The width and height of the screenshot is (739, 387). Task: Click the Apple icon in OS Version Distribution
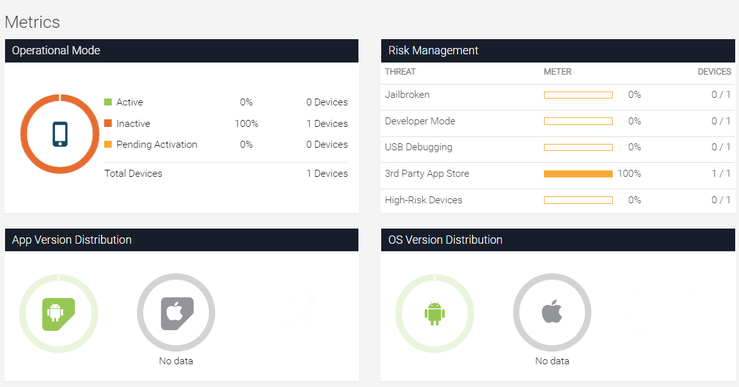pyautogui.click(x=552, y=313)
